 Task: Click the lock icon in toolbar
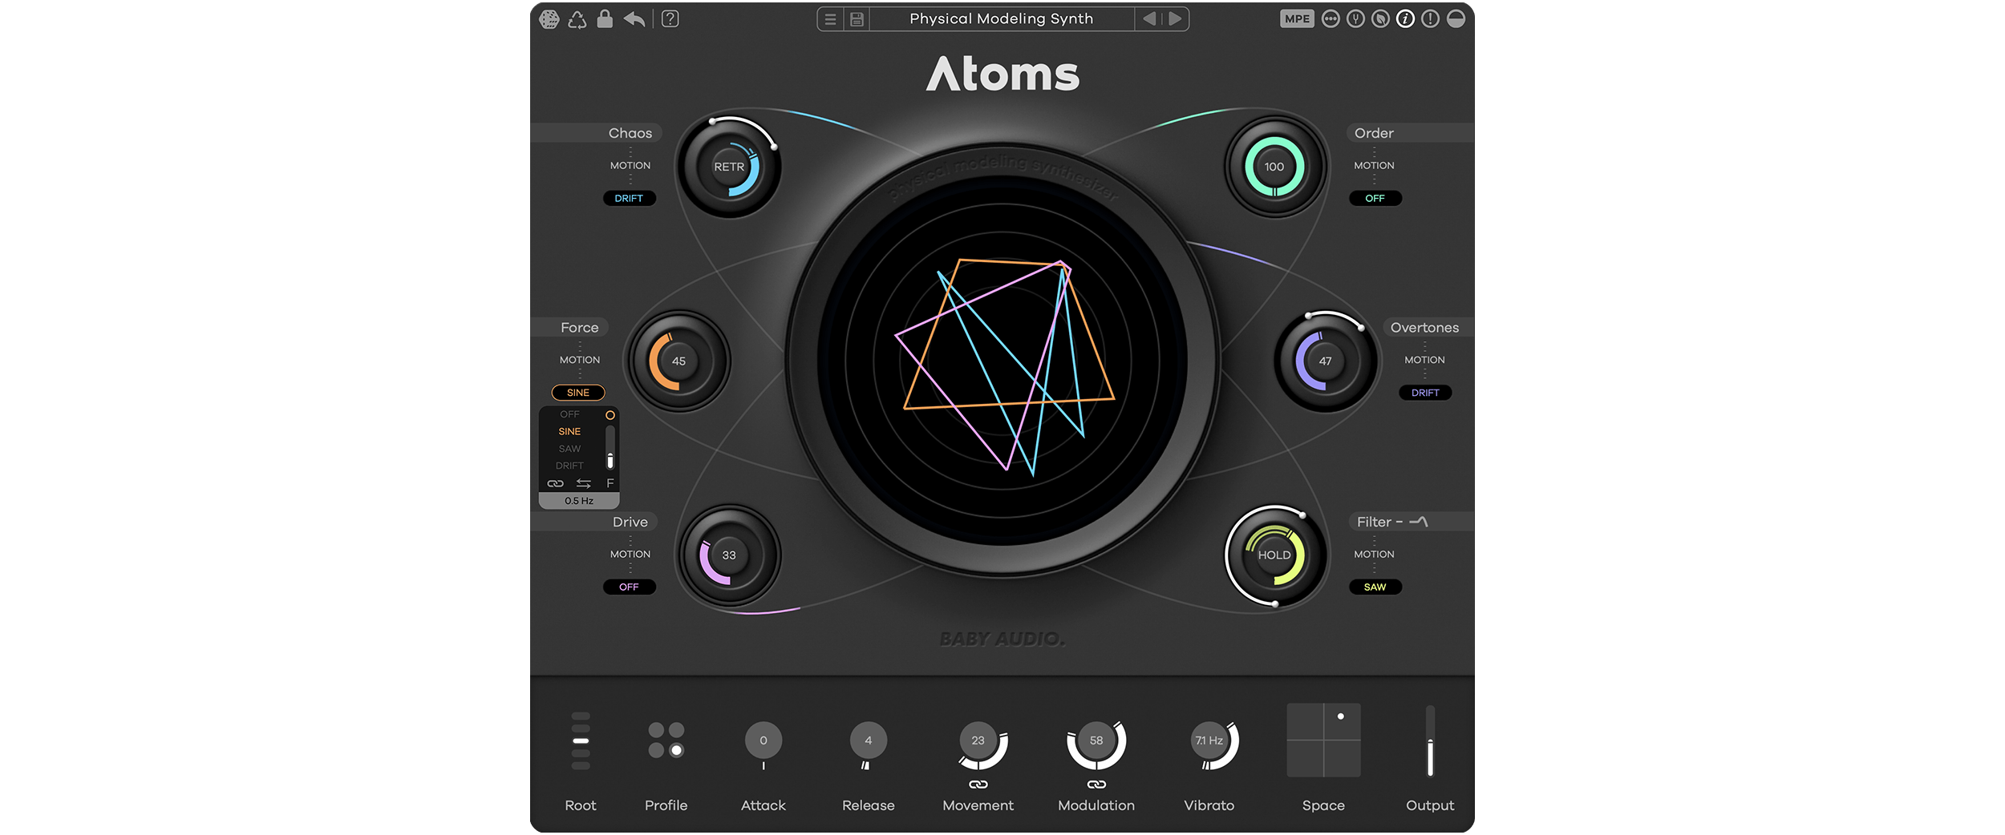click(605, 18)
